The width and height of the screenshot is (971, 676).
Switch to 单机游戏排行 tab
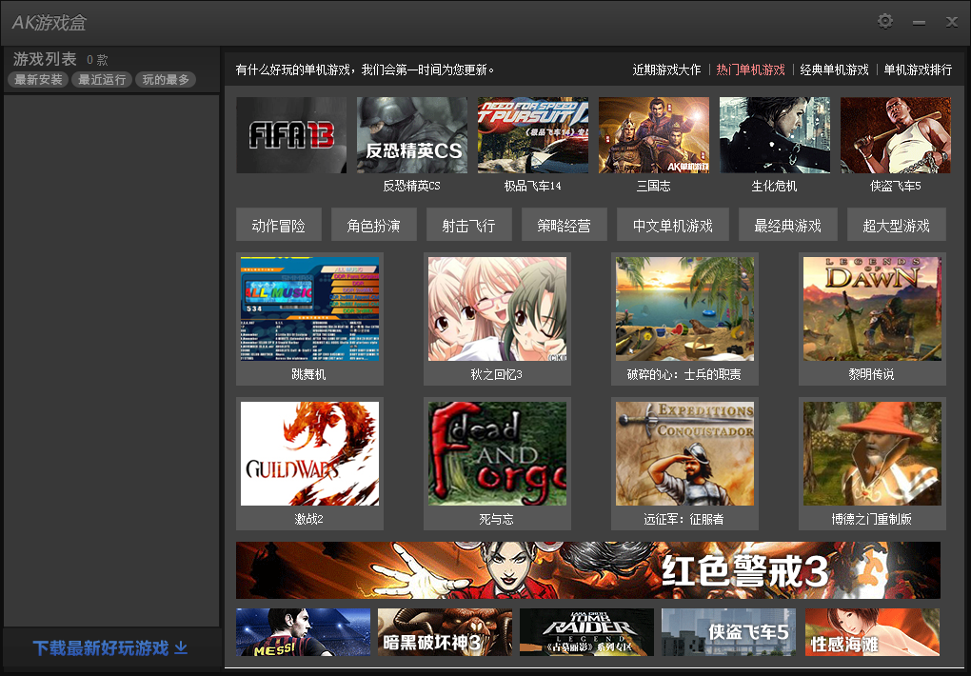coord(918,70)
